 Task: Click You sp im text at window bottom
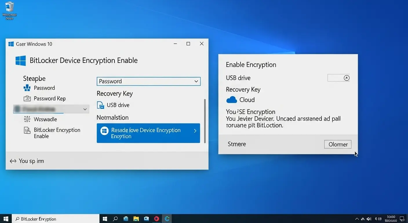31,161
